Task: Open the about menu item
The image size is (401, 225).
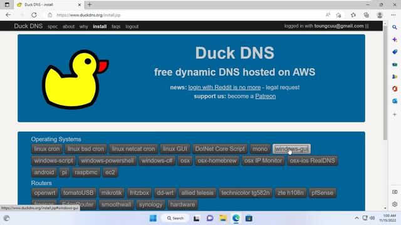Action: click(x=68, y=26)
